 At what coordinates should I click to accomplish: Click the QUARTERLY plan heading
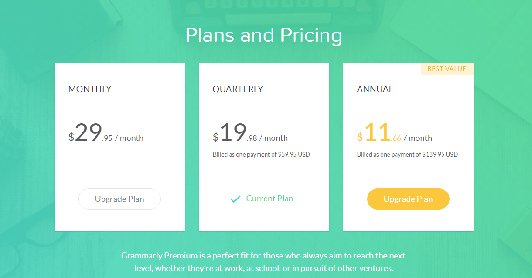[238, 89]
